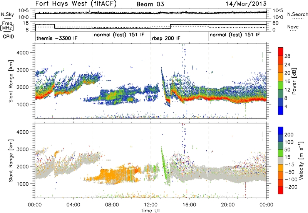
Task: Click the velocity panel 'Slant Range [km]' label
Action: [11, 160]
